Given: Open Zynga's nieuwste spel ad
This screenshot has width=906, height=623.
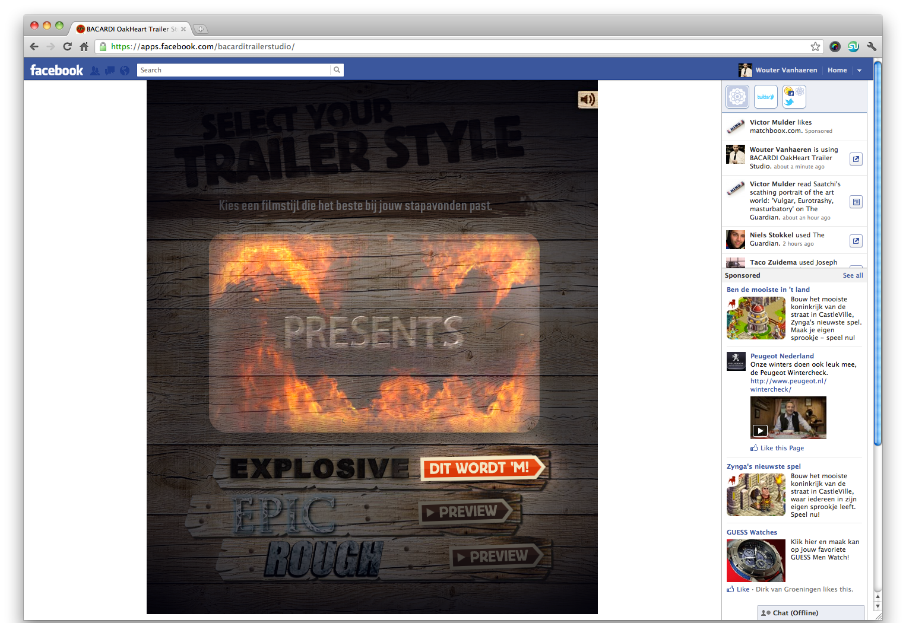Looking at the screenshot, I should click(764, 466).
